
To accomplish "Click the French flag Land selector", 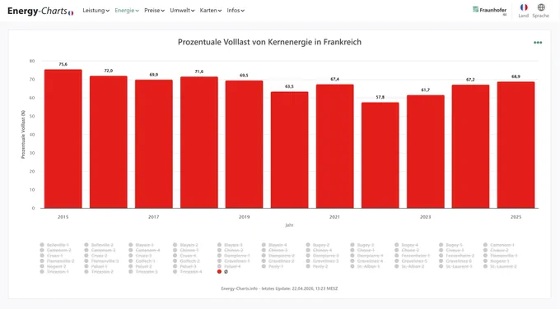I will click(524, 11).
